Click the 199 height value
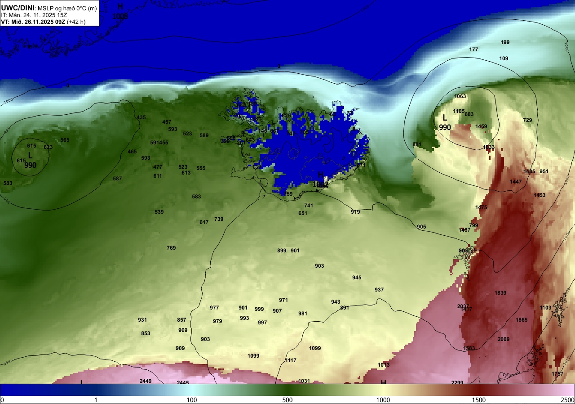The width and height of the screenshot is (575, 404). [505, 42]
